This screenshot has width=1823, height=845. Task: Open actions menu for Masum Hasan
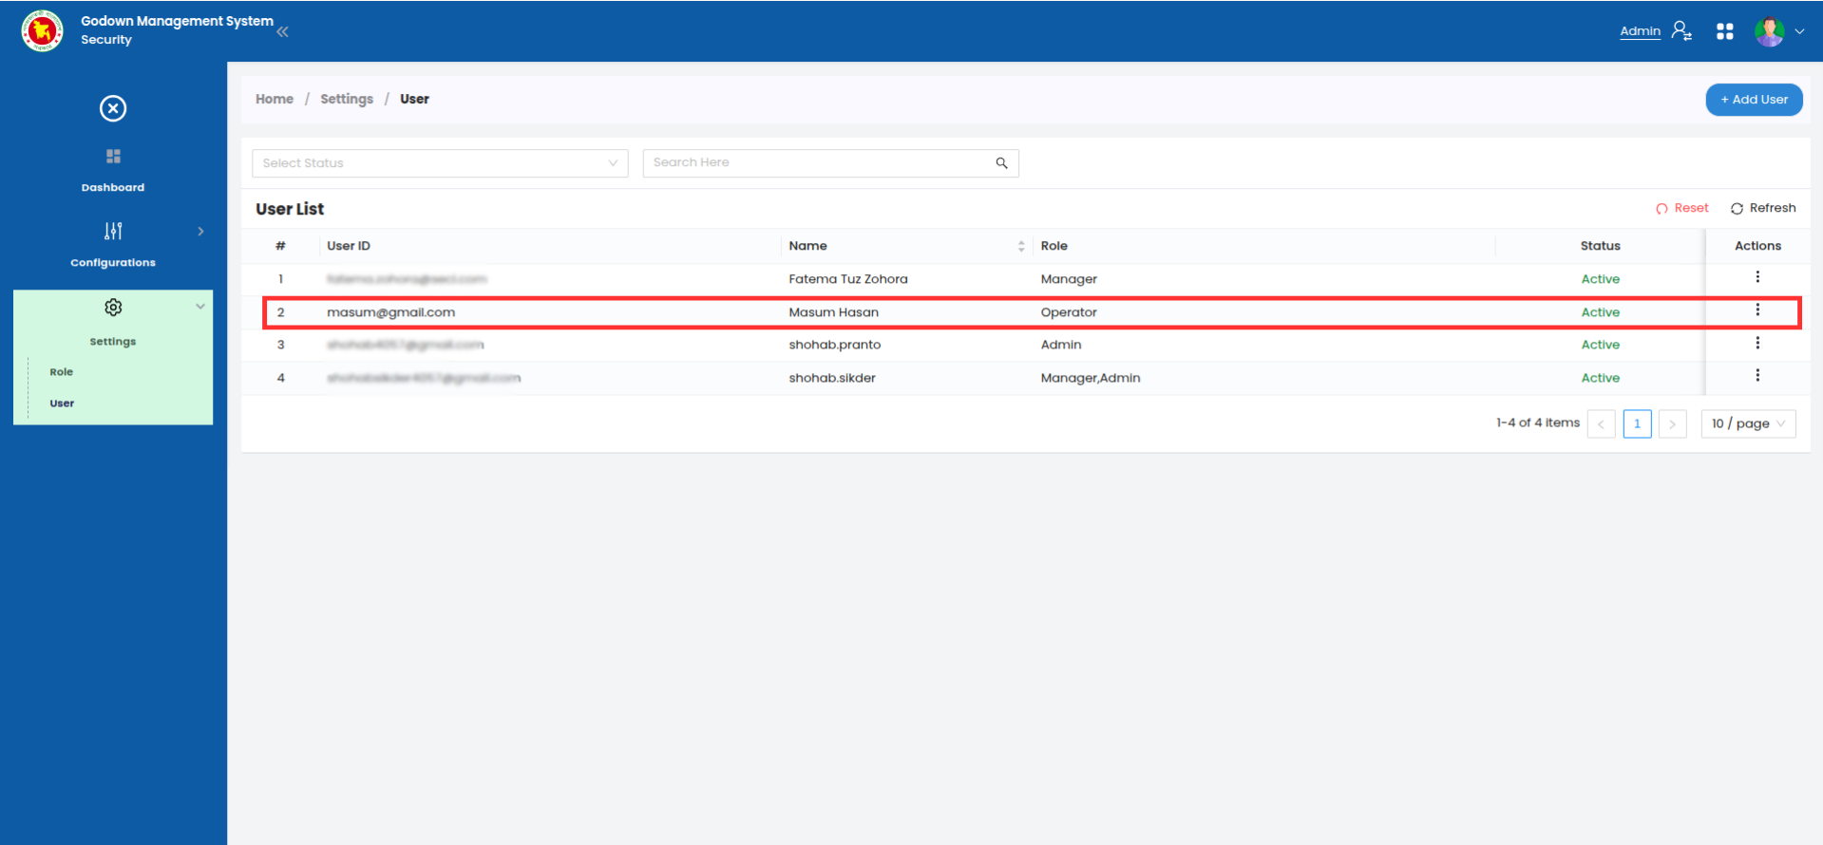[x=1757, y=310]
